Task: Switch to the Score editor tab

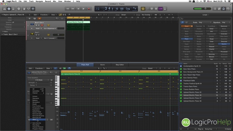Action: click(x=102, y=65)
